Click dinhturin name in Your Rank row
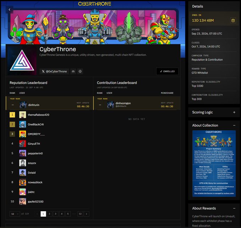The image size is (241, 228). pos(34,105)
